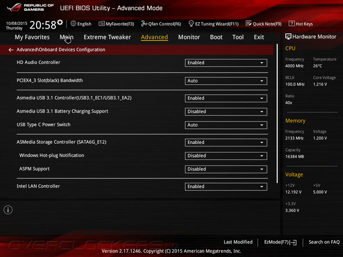
Task: Select Intel LAN Controller label
Action: 38,186
